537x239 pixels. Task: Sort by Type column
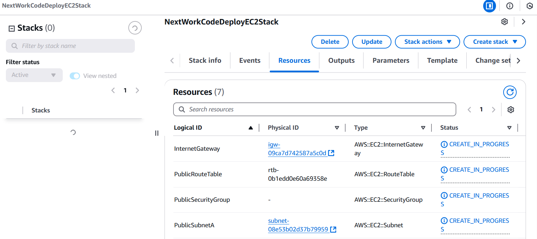tap(423, 128)
